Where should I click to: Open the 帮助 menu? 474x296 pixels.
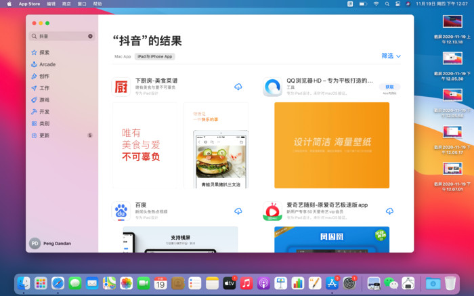98,4
